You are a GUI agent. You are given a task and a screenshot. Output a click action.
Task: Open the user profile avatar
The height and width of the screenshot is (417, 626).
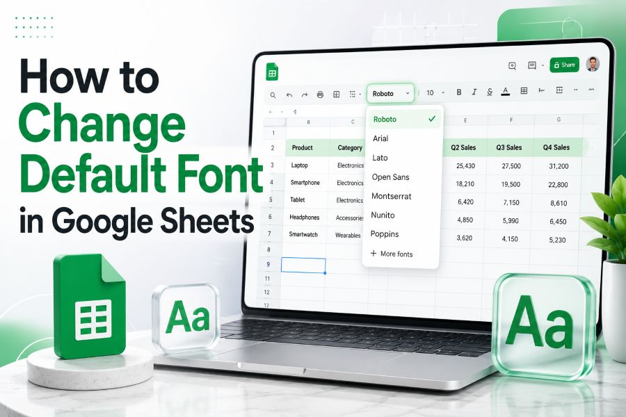coord(593,64)
